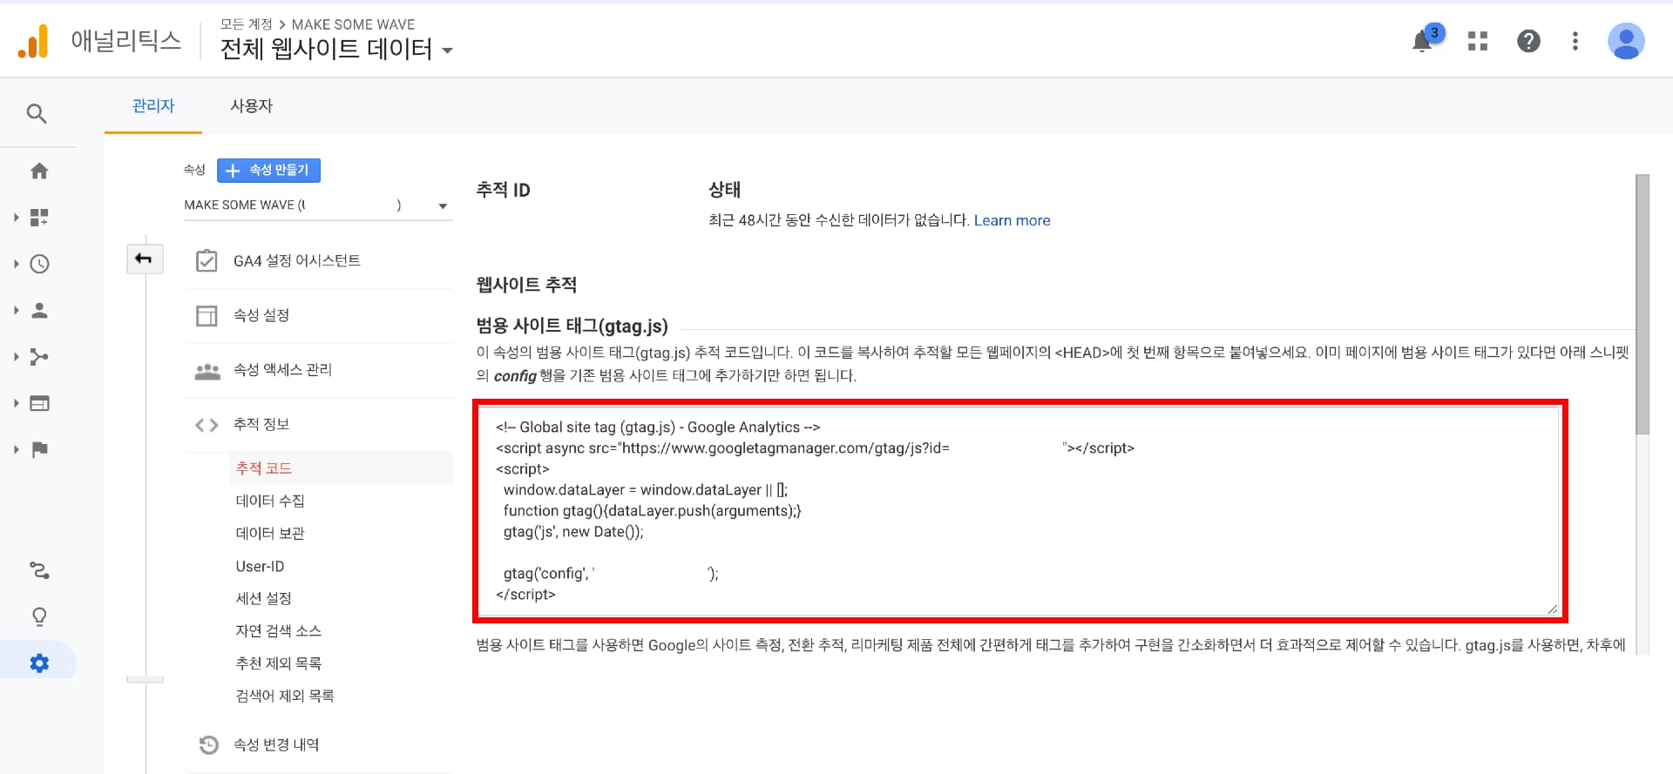Click the 속성 변경 내역 history icon
The width and height of the screenshot is (1673, 774).
click(208, 744)
